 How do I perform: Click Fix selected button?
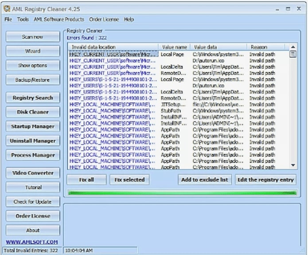click(x=129, y=180)
